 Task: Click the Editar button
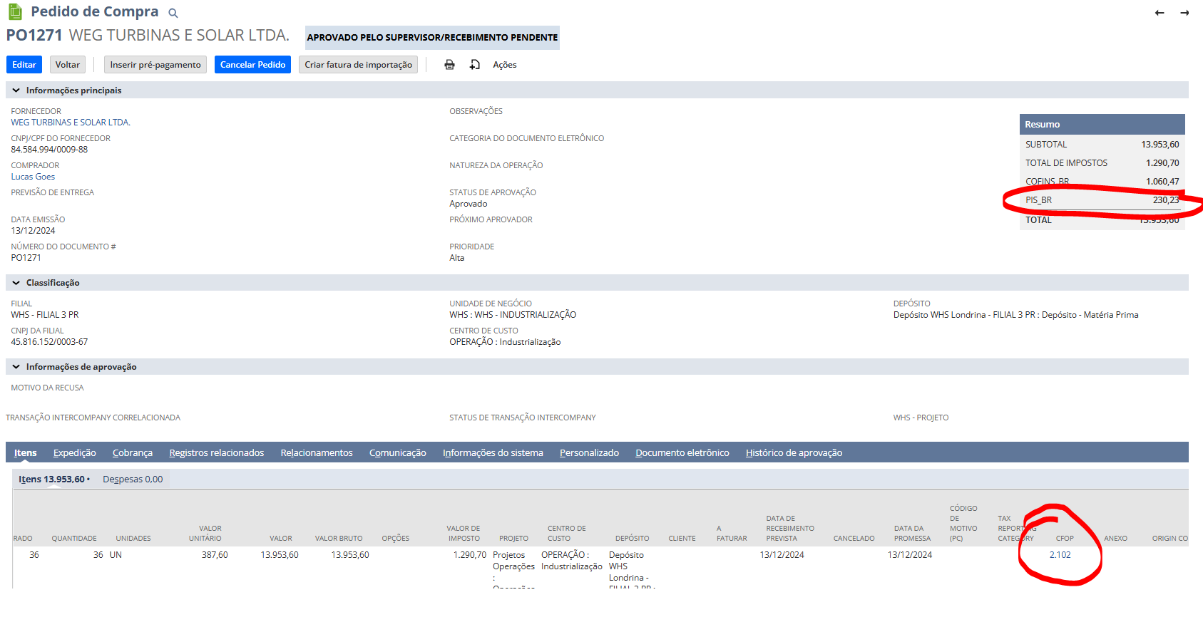point(24,65)
